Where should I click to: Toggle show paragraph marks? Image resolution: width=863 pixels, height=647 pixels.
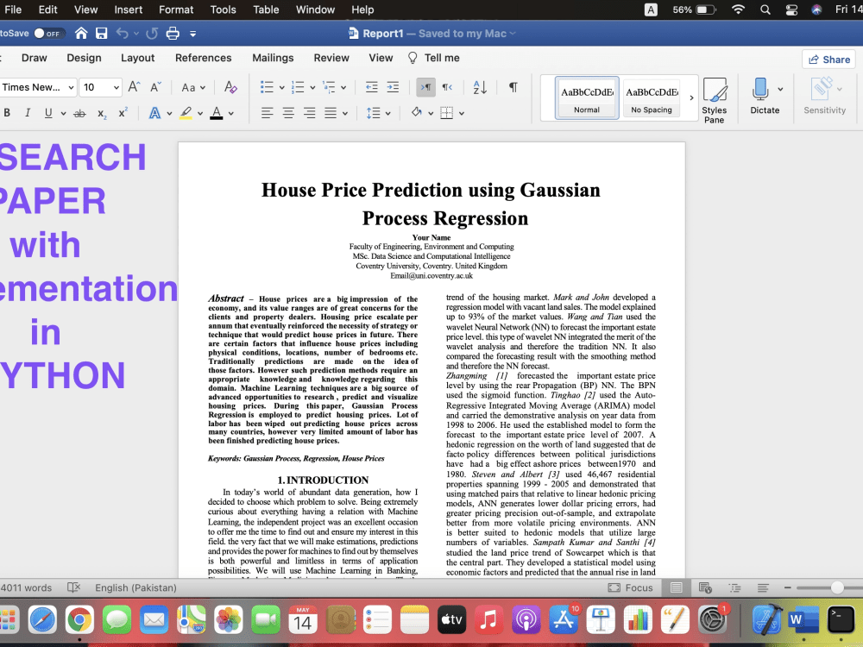pos(513,87)
